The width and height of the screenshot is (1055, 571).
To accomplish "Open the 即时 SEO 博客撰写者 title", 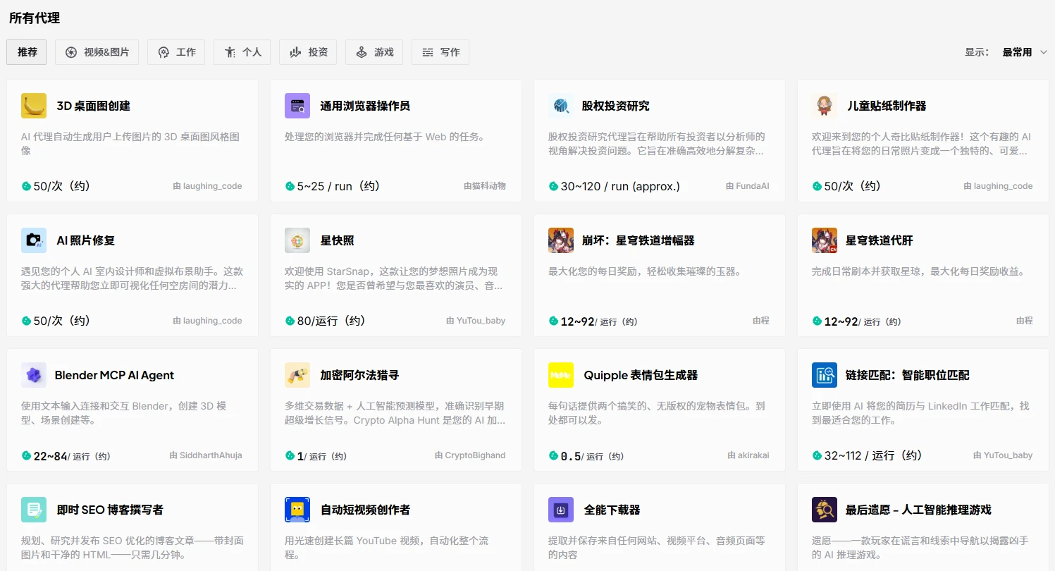I will pyautogui.click(x=110, y=510).
